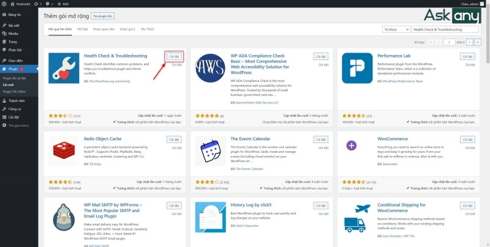Click the Performance Lab plugin icon

tap(357, 68)
